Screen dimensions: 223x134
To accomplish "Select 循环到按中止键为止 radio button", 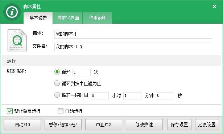I will tap(57, 83).
